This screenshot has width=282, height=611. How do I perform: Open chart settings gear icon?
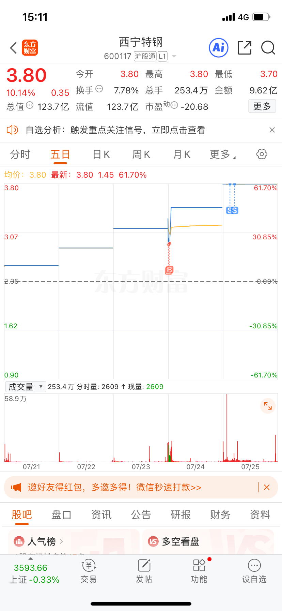[262, 154]
